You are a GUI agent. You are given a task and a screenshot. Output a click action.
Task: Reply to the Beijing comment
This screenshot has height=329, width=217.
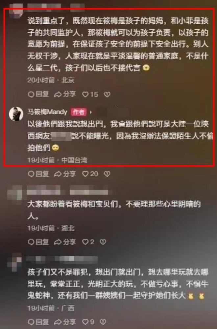pos(38,94)
